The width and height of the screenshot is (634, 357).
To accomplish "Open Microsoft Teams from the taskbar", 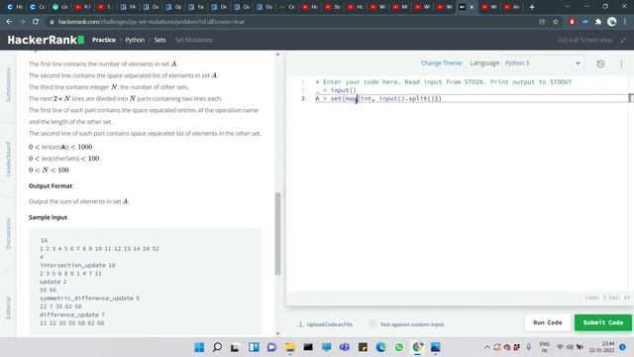I will [345, 347].
